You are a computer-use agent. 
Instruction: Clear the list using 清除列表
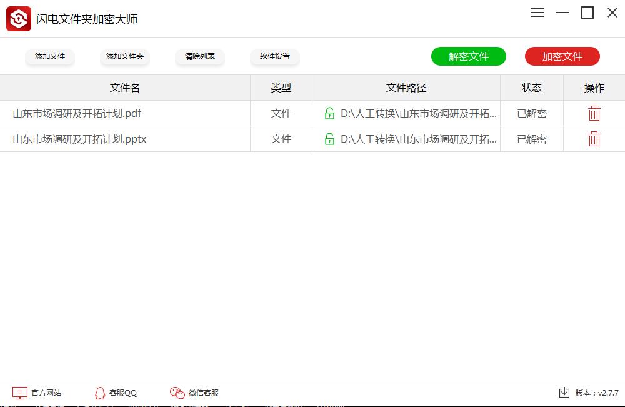coord(200,56)
